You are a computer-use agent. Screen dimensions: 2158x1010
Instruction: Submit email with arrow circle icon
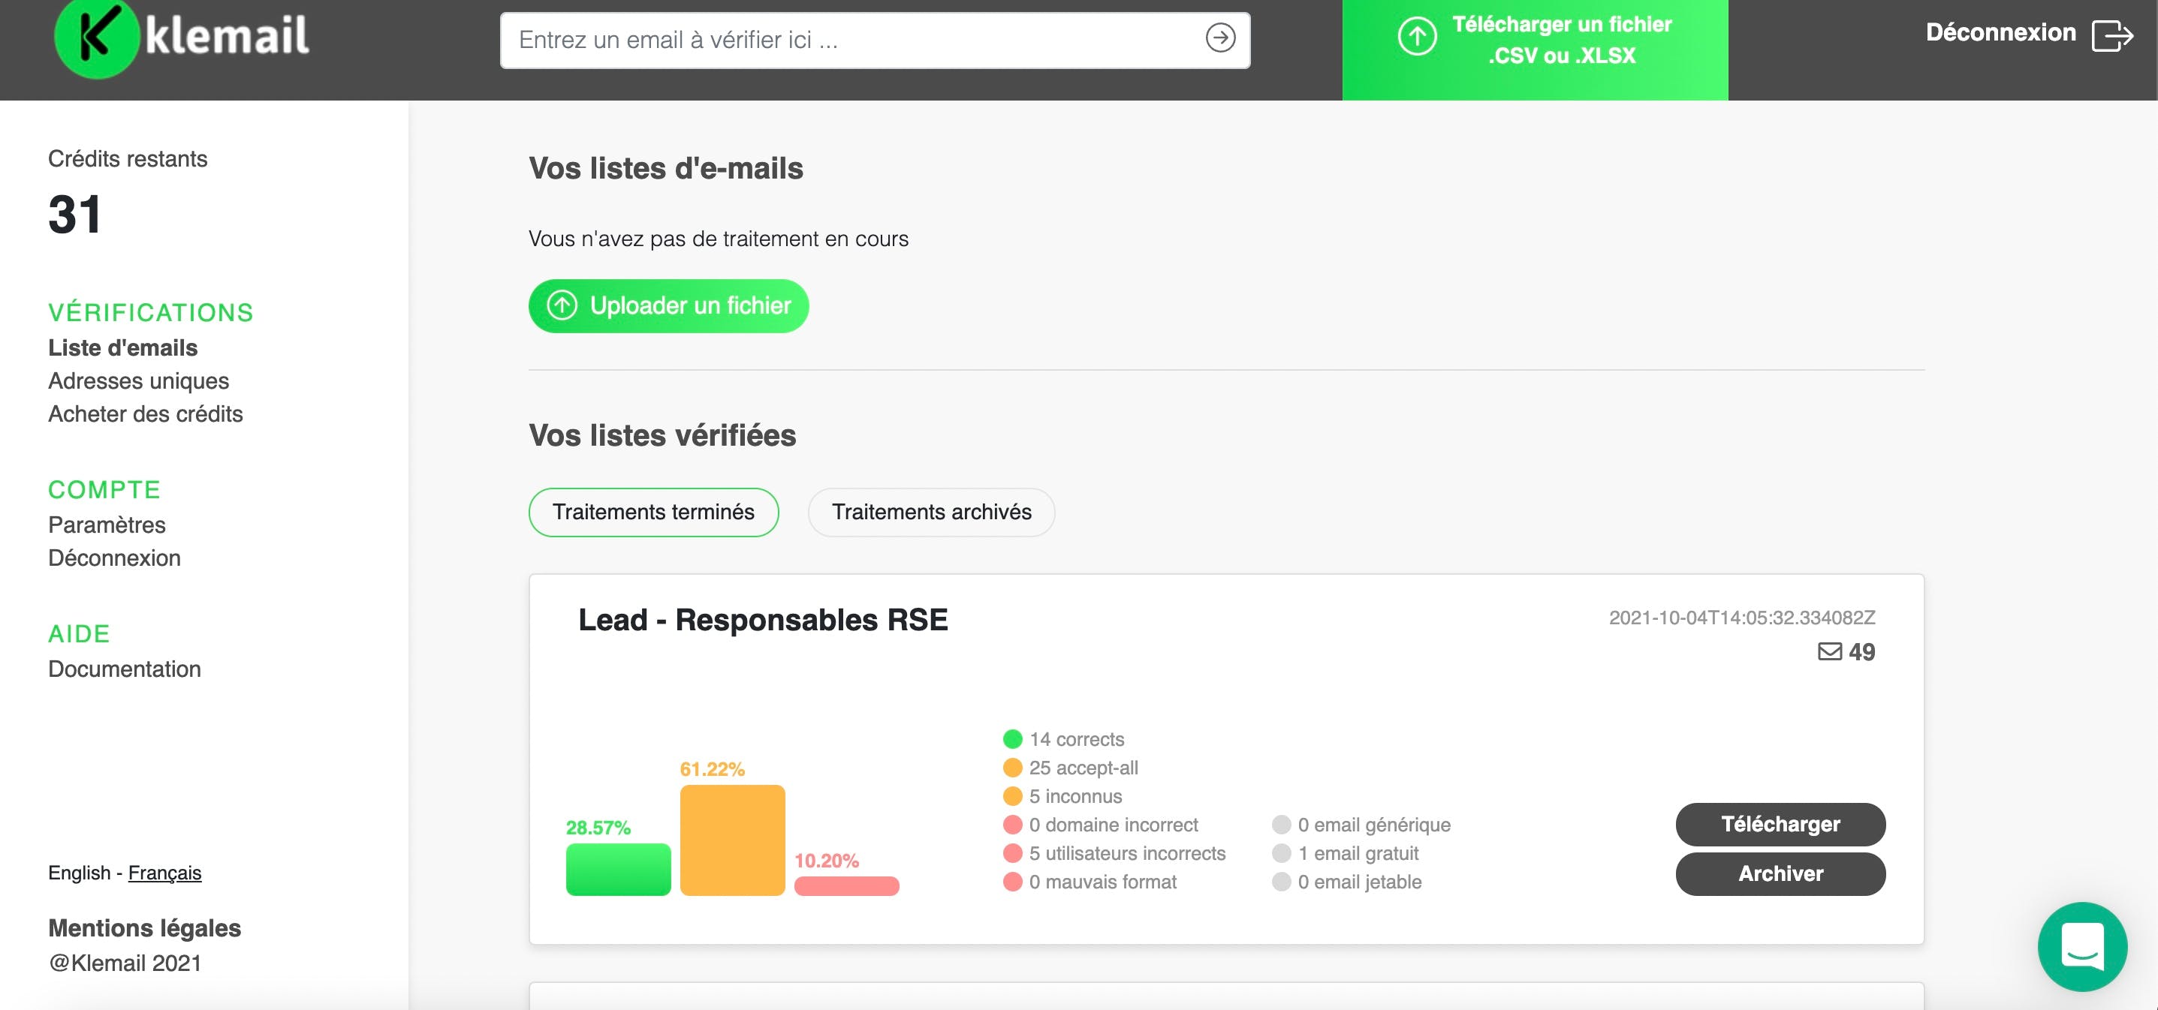coord(1219,38)
